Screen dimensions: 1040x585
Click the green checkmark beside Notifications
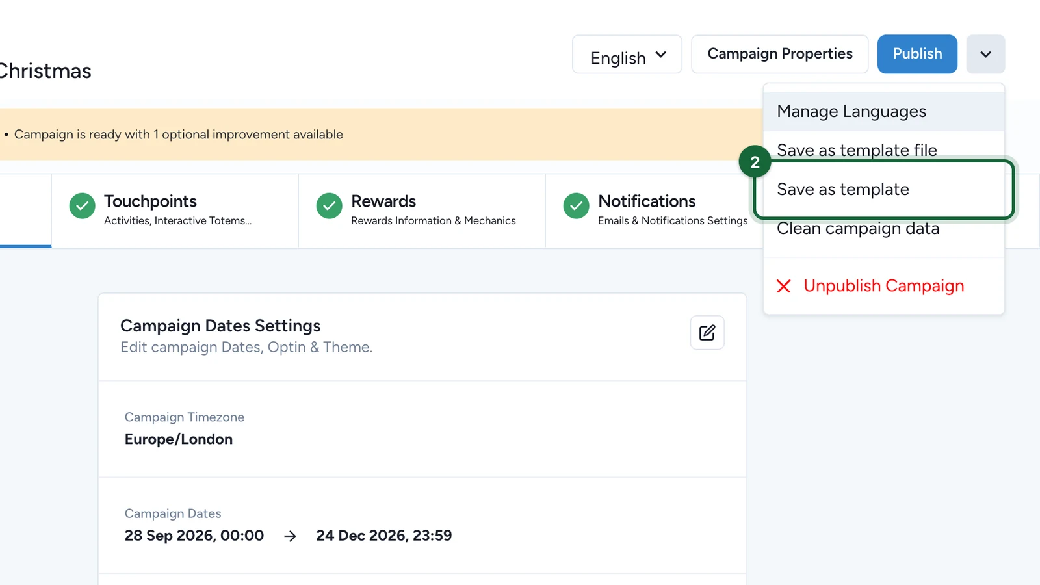(x=577, y=206)
